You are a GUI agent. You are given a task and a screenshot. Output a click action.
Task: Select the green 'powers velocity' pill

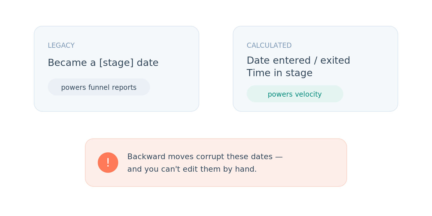pos(295,94)
